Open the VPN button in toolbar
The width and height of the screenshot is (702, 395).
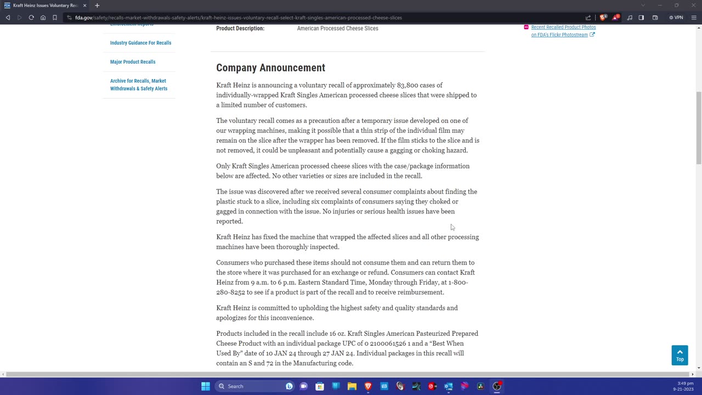pos(676,18)
